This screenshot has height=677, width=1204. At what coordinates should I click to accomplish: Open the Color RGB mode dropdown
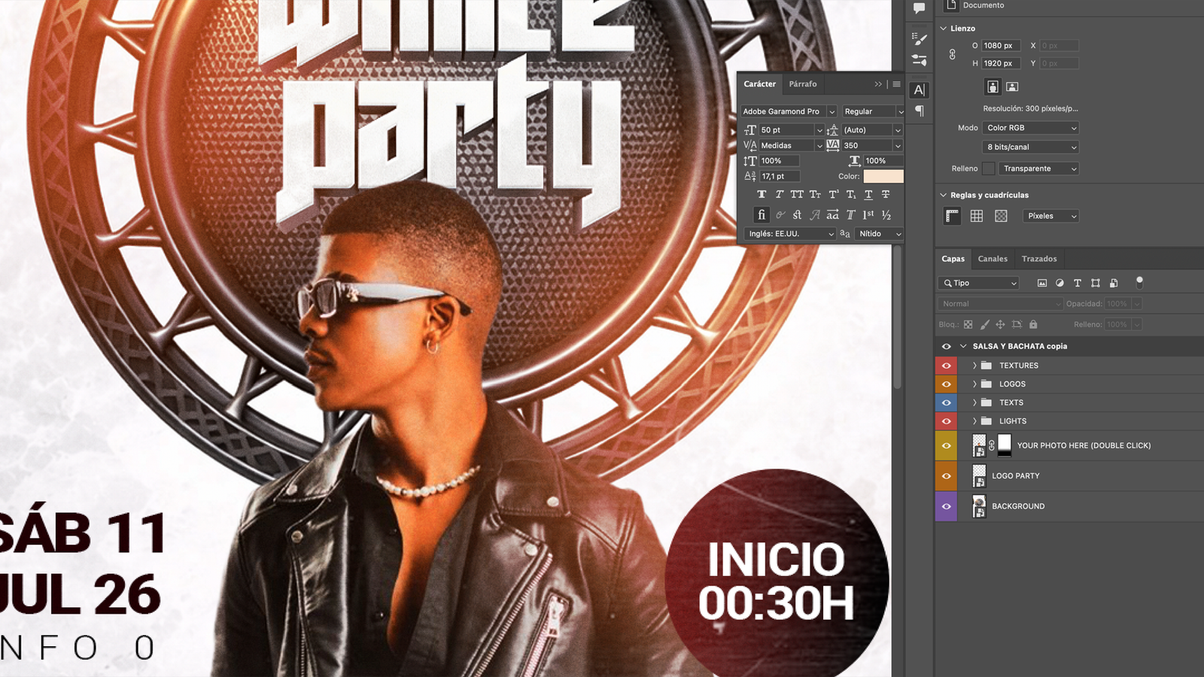coord(1031,128)
